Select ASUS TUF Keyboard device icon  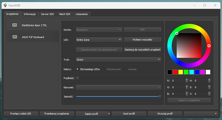(x=15, y=37)
